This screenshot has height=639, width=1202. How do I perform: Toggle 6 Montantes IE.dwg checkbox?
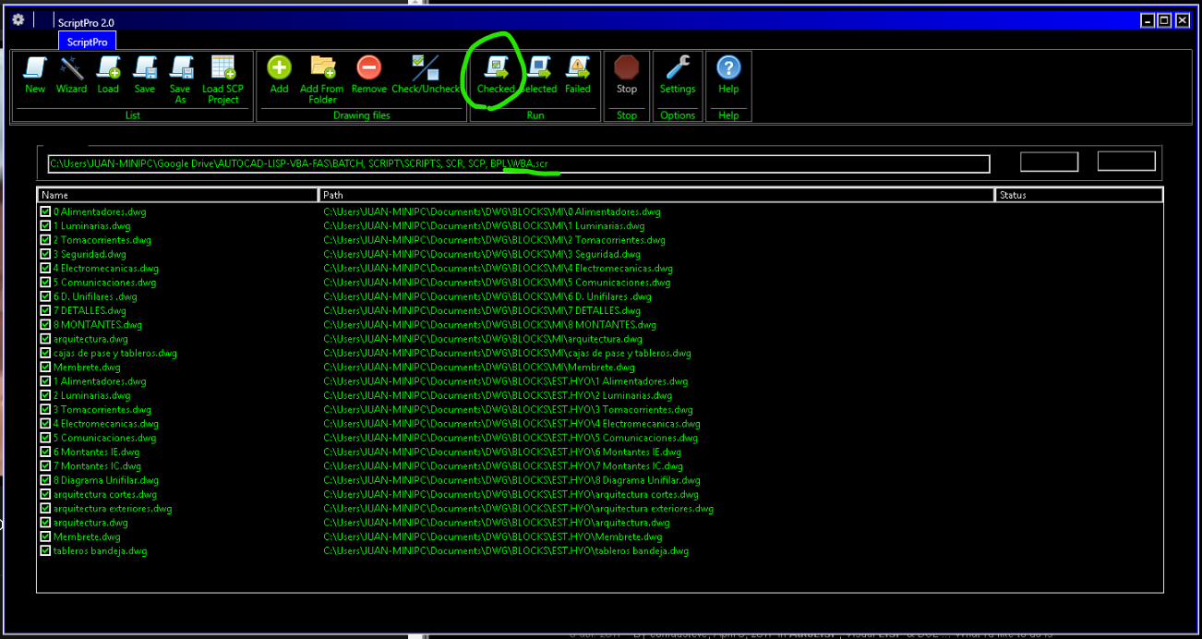point(45,452)
